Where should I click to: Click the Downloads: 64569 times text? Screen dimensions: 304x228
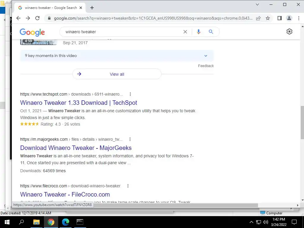[x=43, y=171]
